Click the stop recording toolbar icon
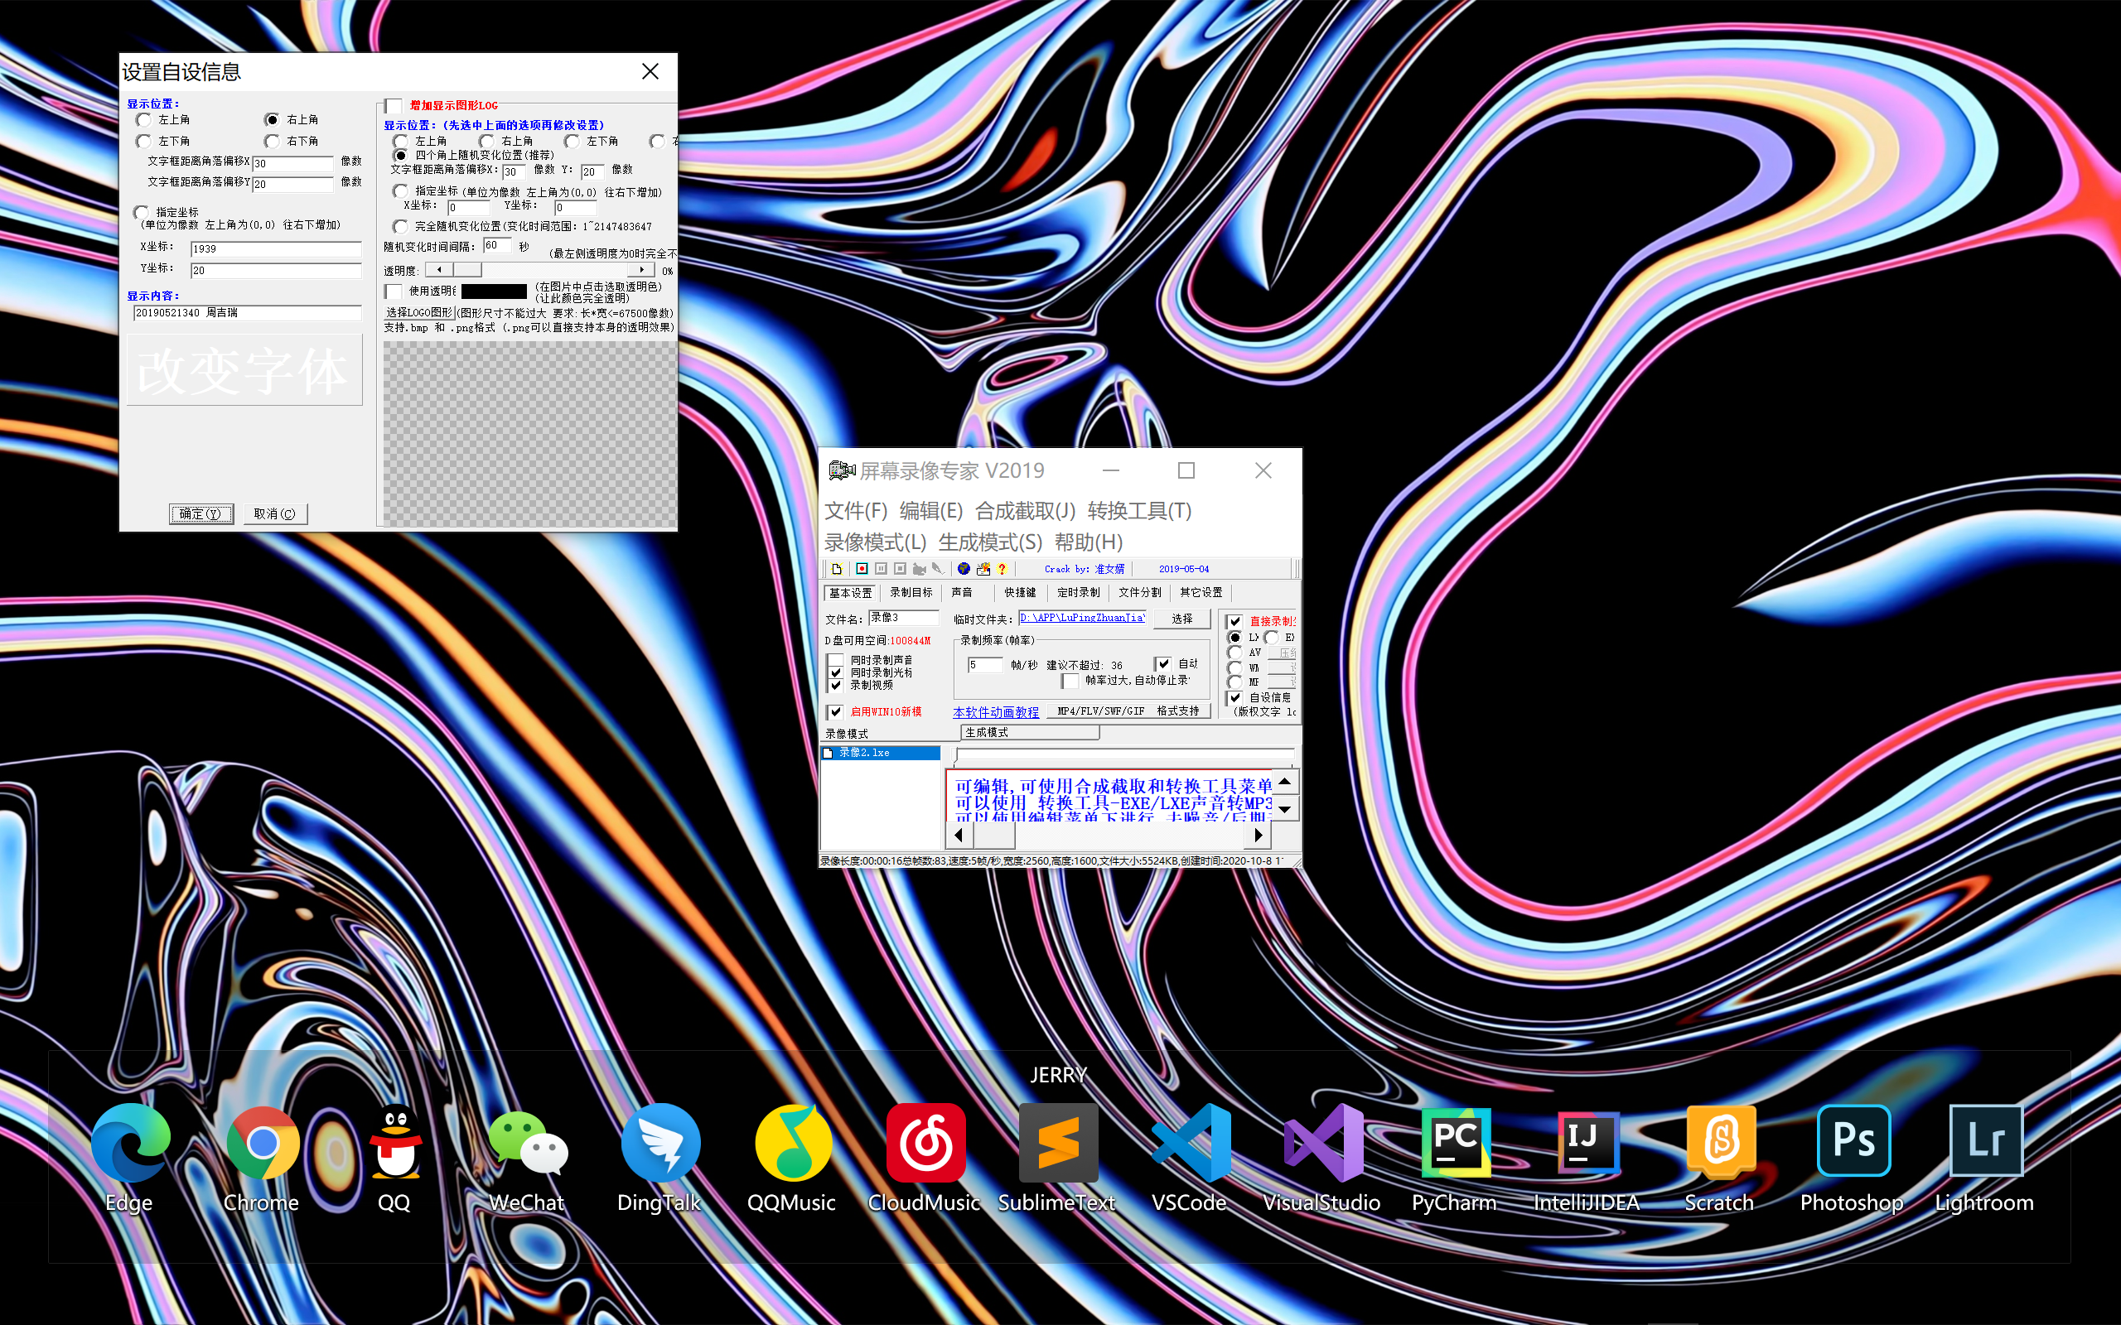 [x=900, y=569]
